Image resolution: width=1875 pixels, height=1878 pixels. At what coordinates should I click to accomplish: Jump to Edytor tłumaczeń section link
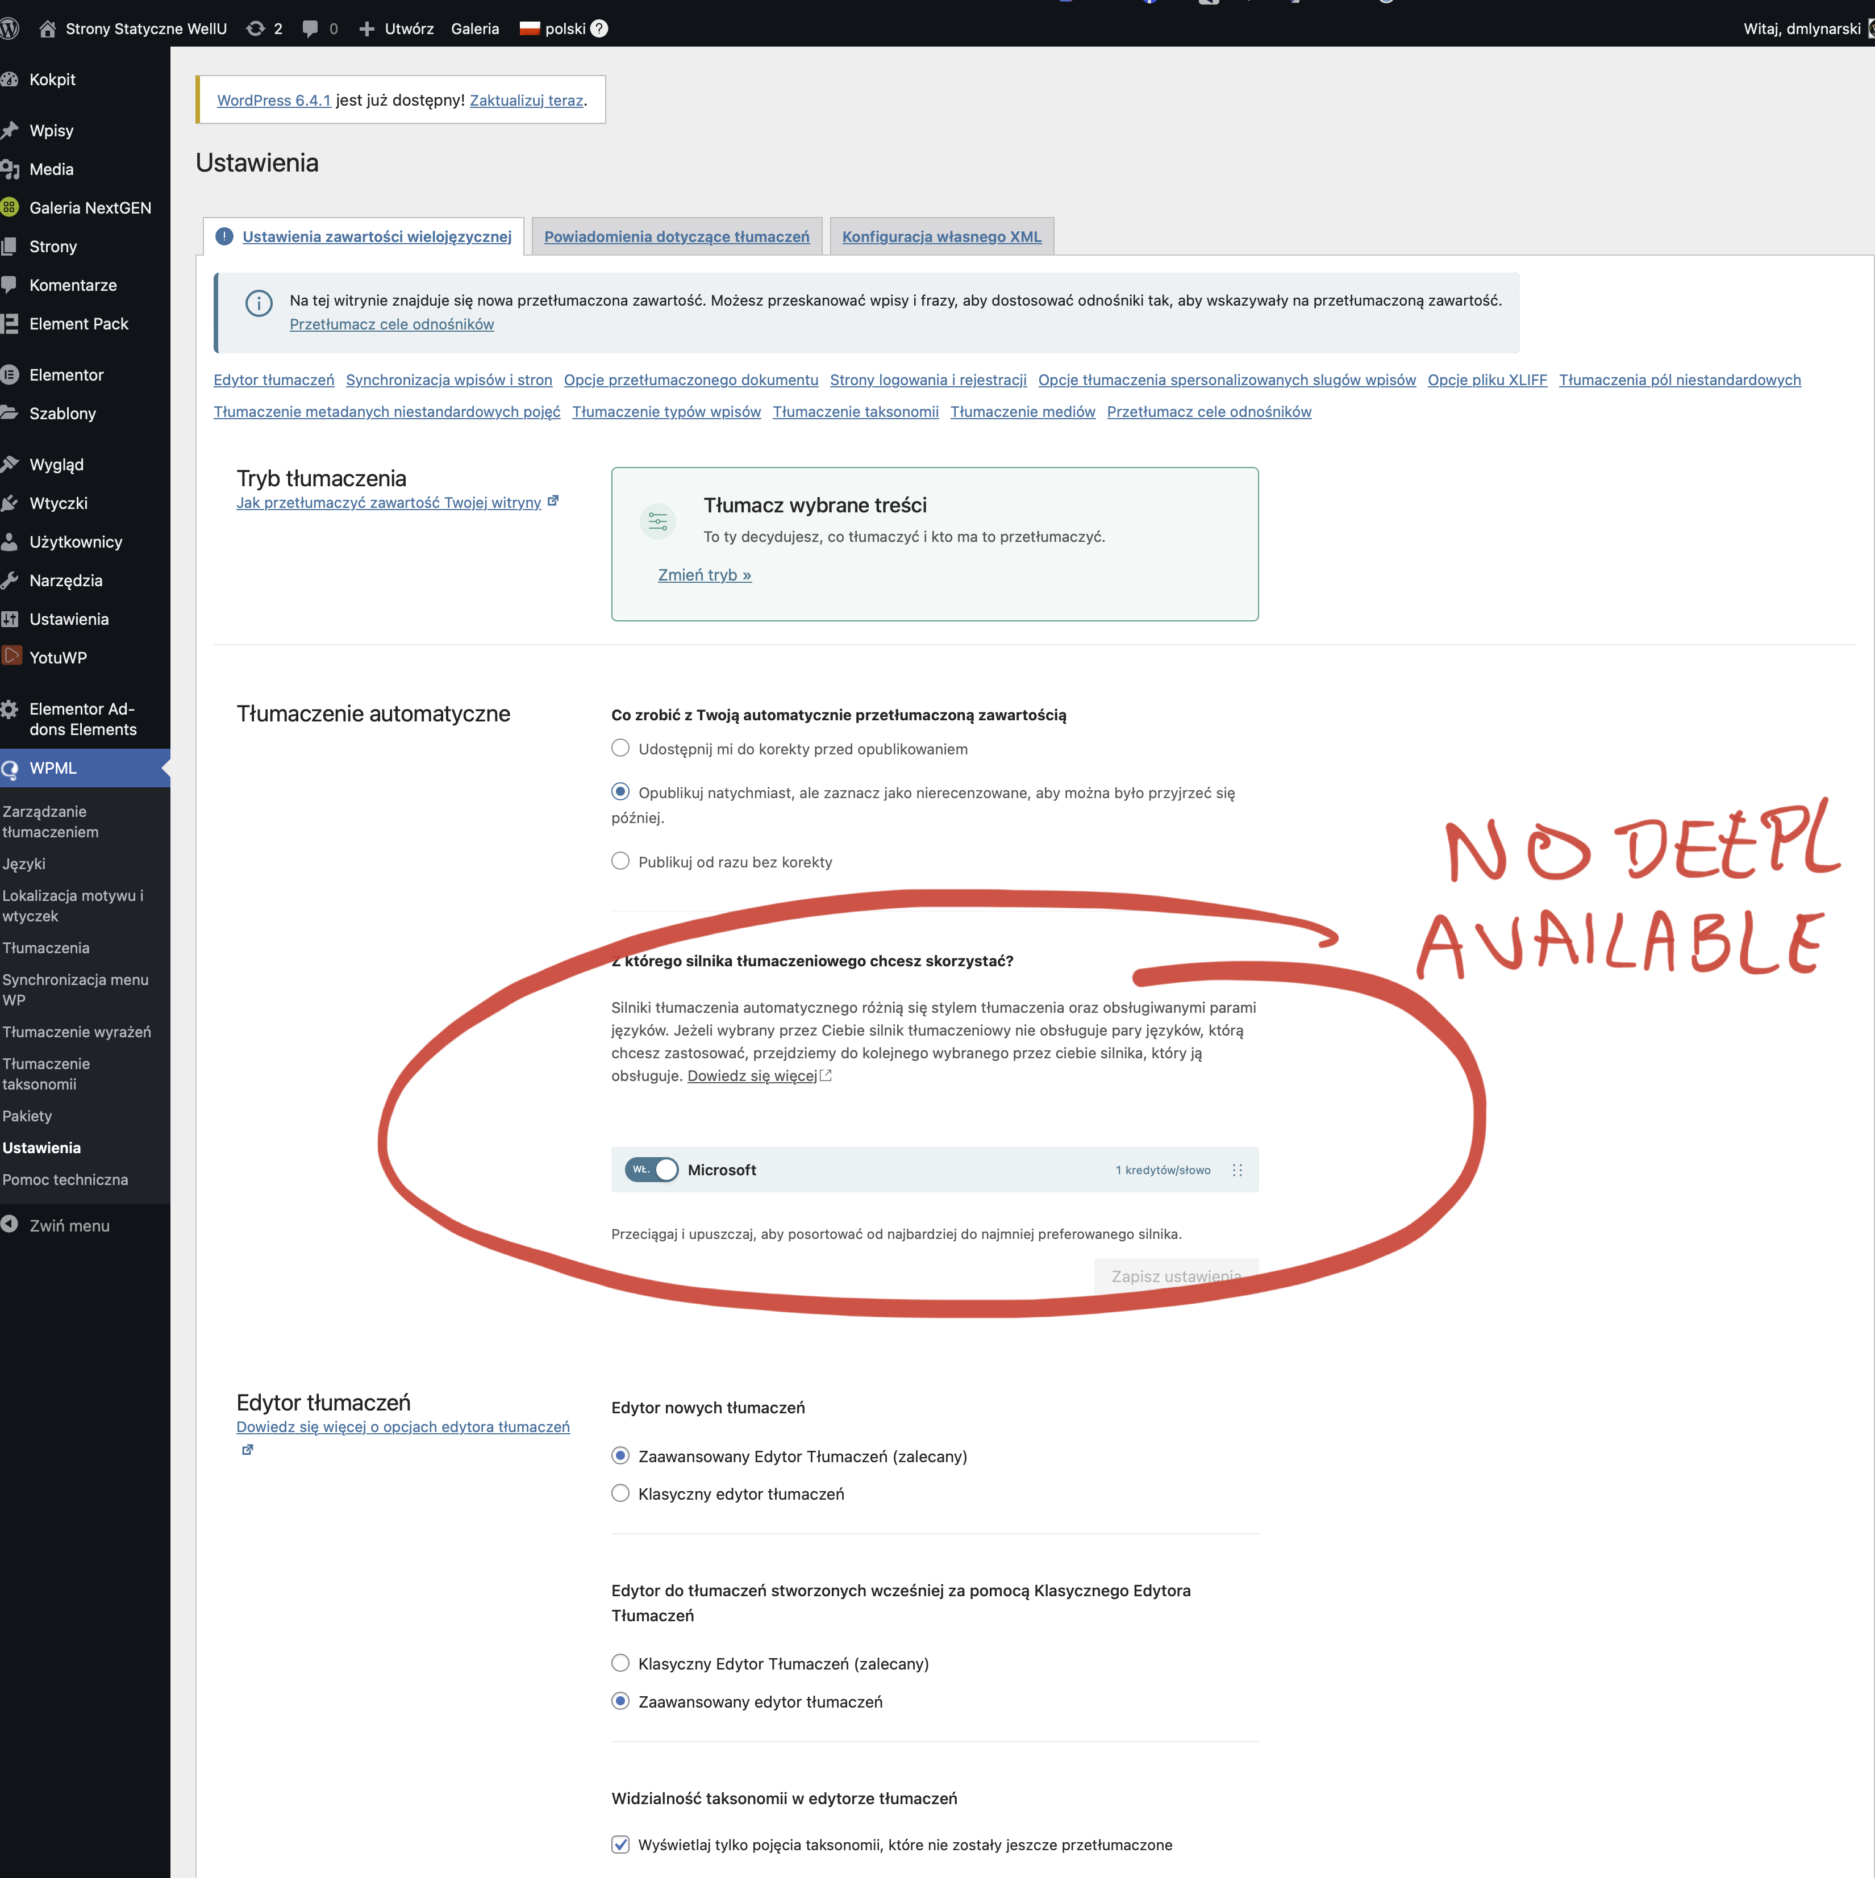coord(274,380)
